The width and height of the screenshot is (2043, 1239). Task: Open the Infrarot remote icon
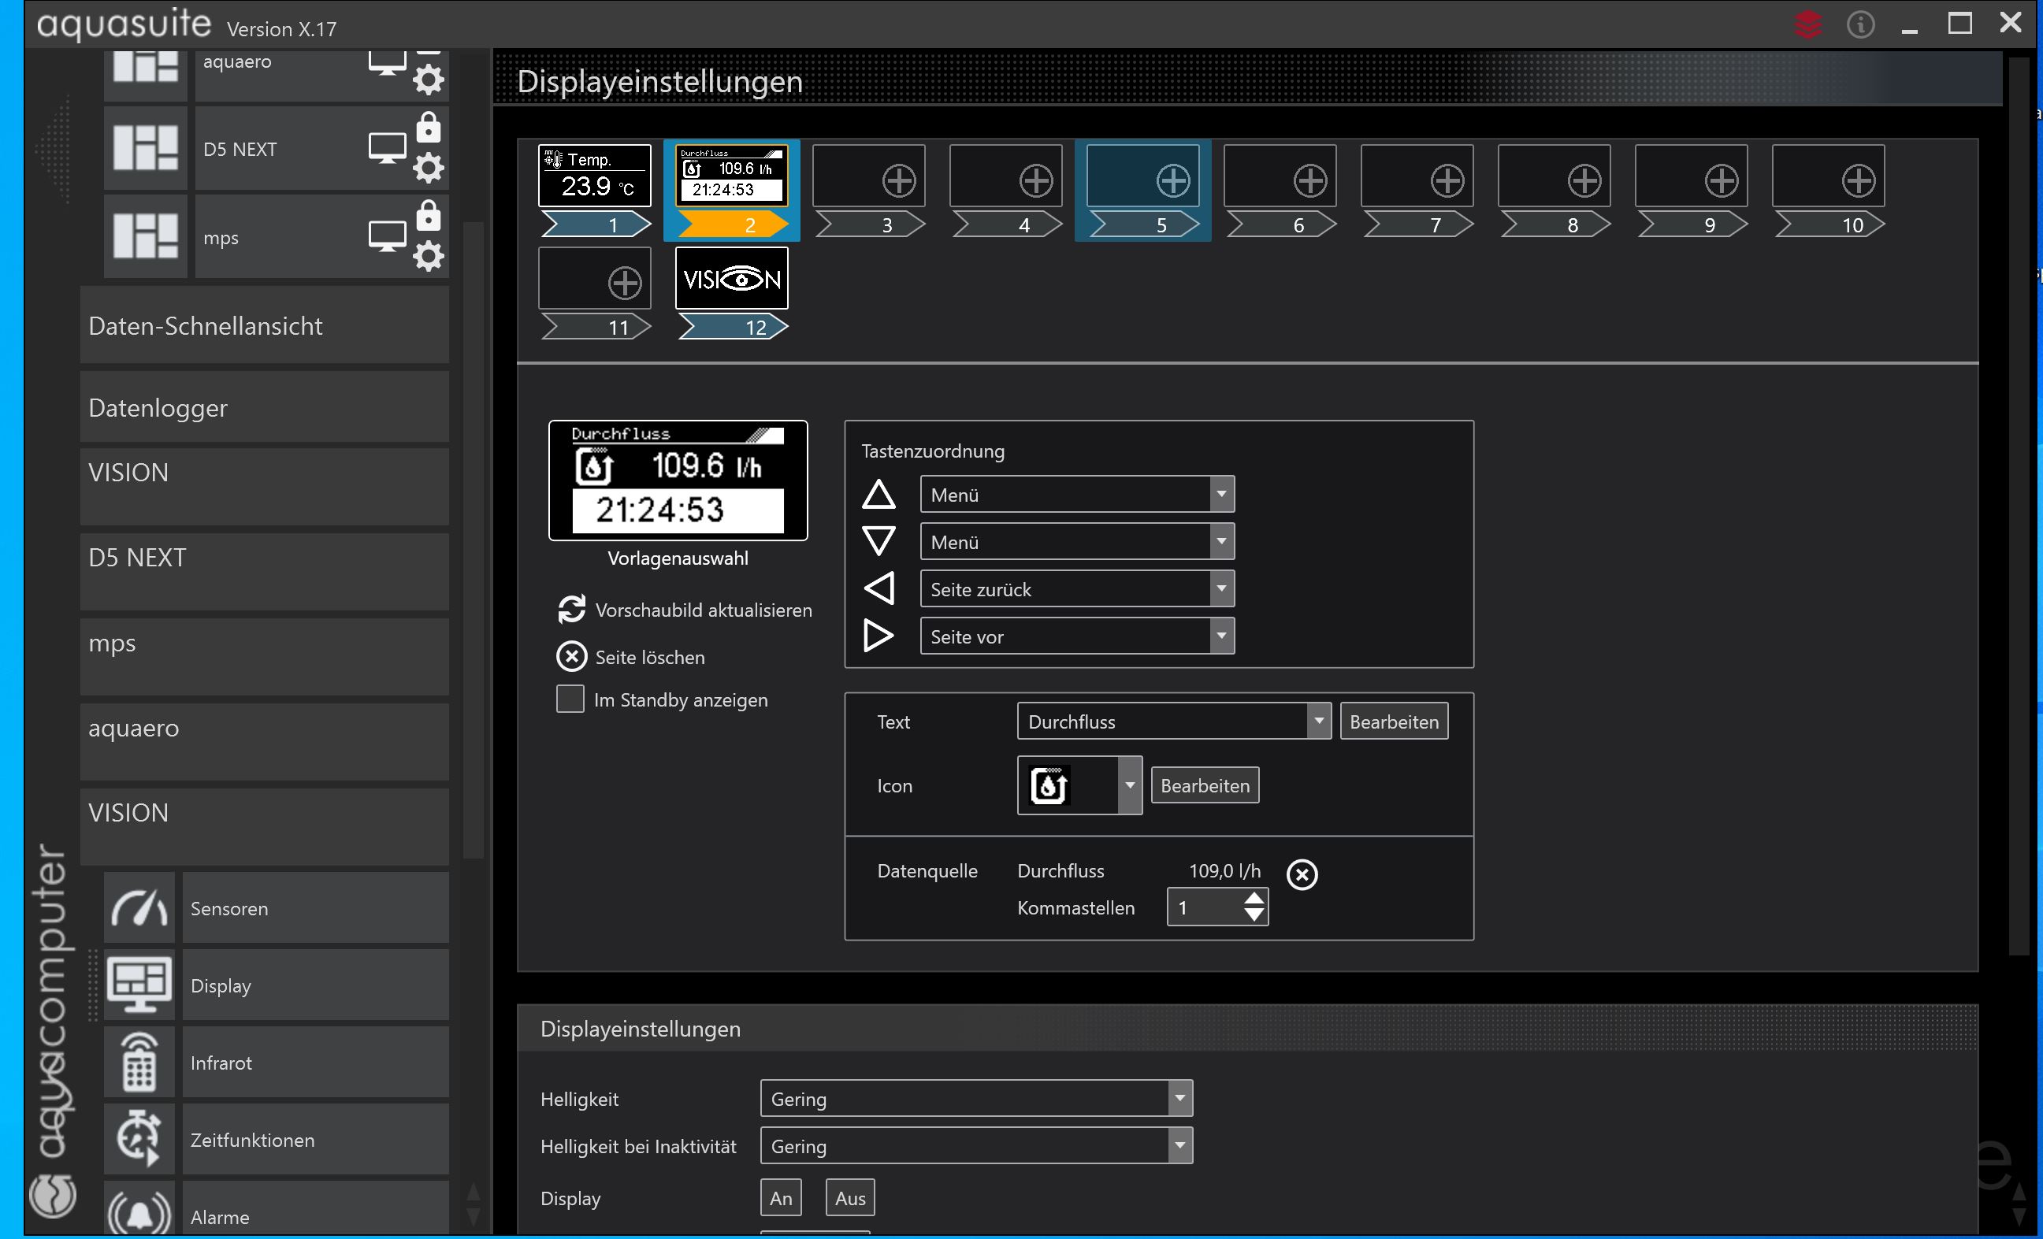(139, 1063)
